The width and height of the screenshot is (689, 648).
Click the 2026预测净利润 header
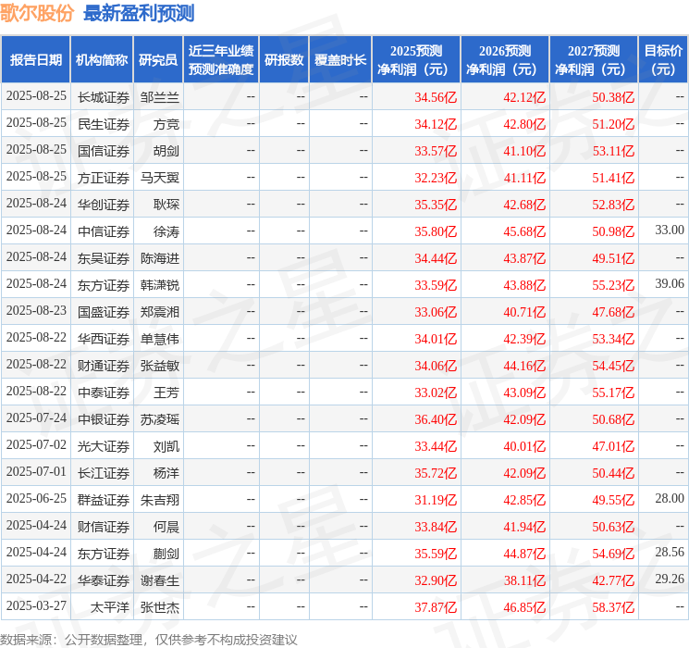[505, 60]
